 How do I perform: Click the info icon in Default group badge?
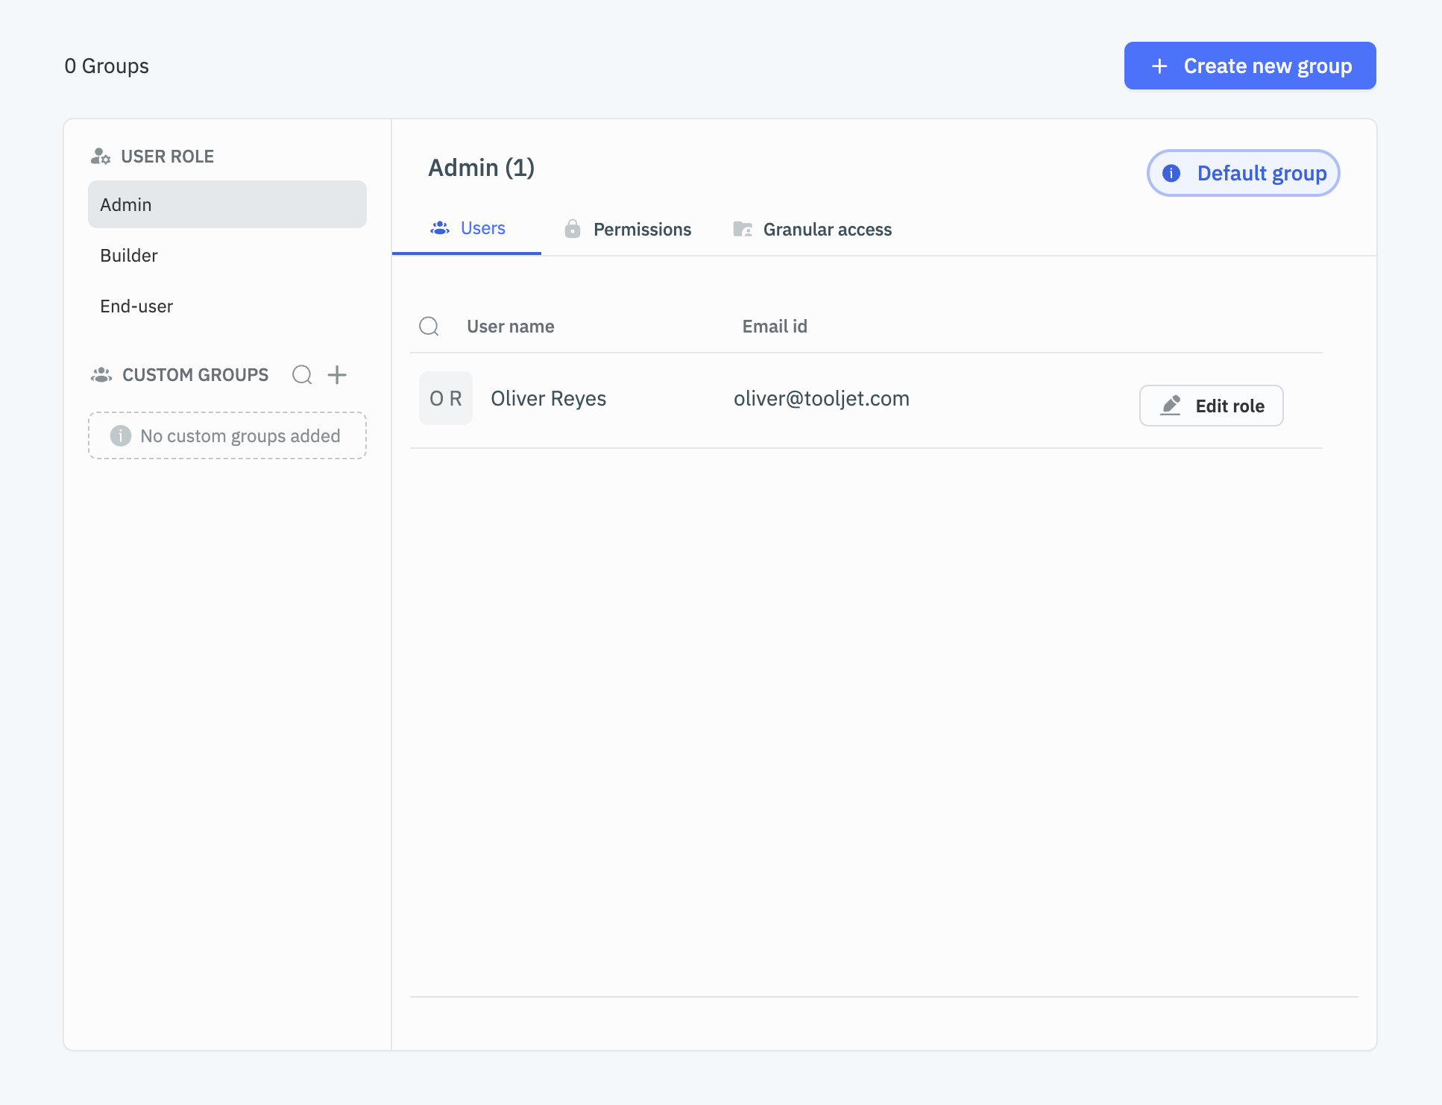(1171, 173)
